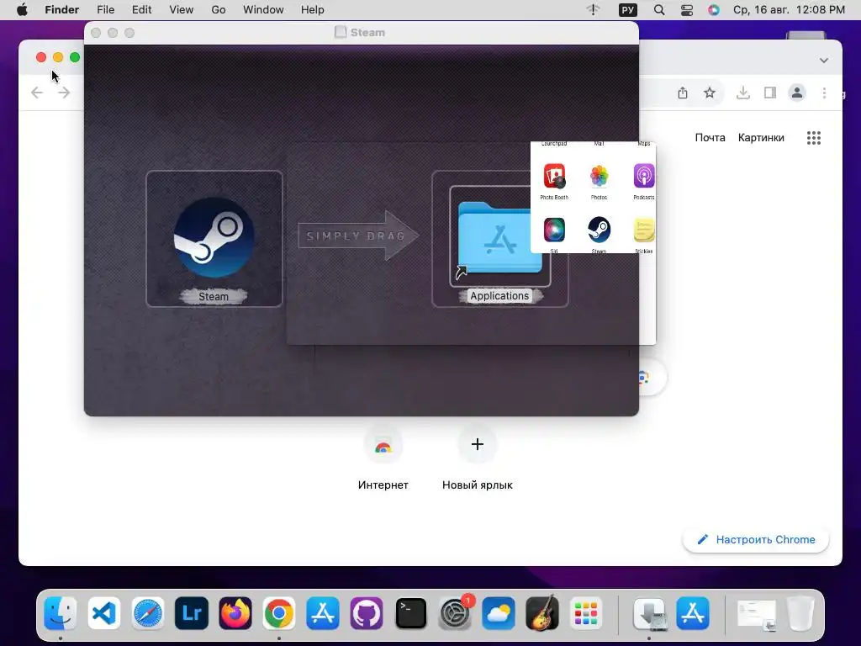Open Photos app in the applications list

(599, 176)
